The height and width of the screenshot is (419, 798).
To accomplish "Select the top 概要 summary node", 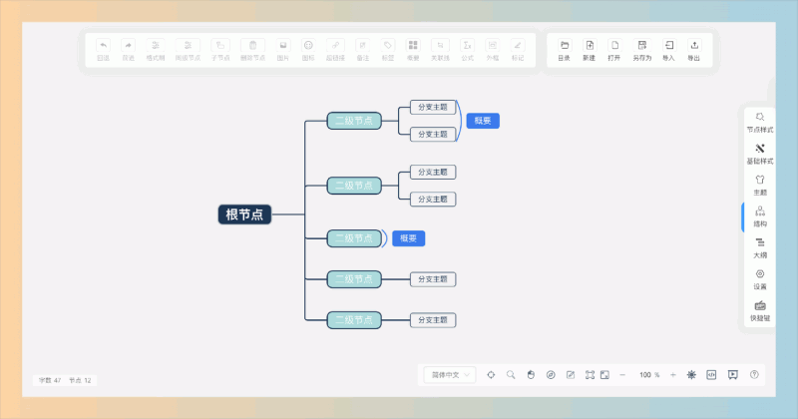I will coord(483,121).
